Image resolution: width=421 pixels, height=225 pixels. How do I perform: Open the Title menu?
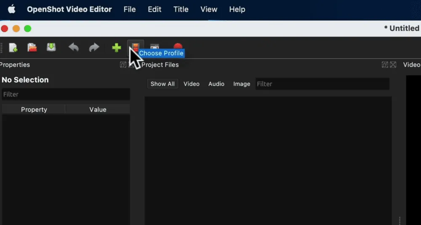click(x=181, y=9)
